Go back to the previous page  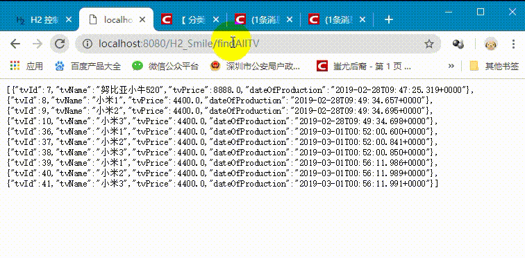(15, 44)
